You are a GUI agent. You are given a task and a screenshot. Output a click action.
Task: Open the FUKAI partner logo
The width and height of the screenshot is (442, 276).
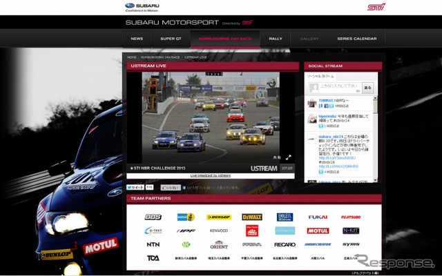(318, 217)
